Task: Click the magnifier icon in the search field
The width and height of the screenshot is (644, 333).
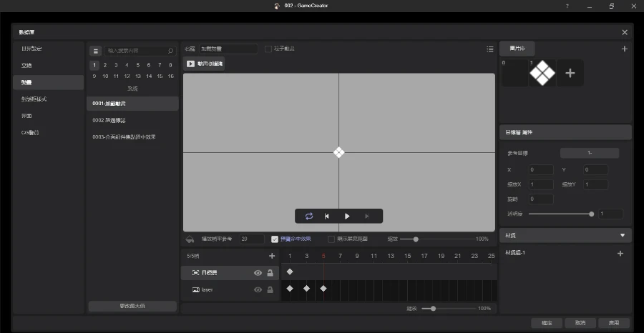Action: [170, 51]
